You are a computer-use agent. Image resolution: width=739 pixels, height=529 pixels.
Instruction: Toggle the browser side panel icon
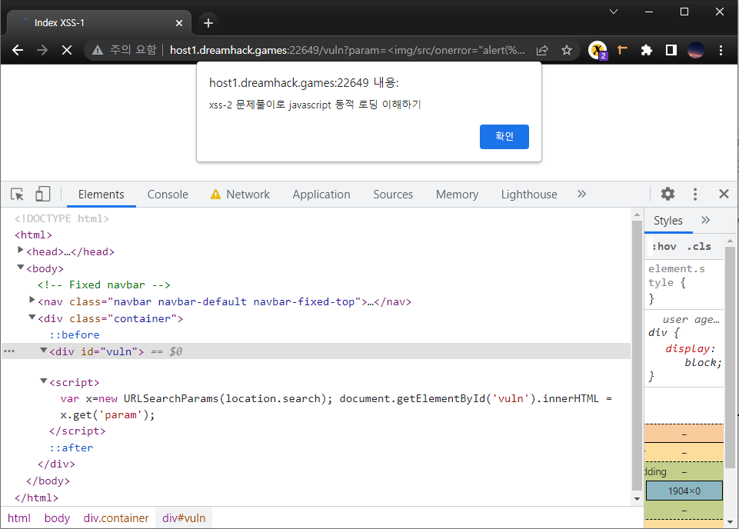(x=671, y=50)
